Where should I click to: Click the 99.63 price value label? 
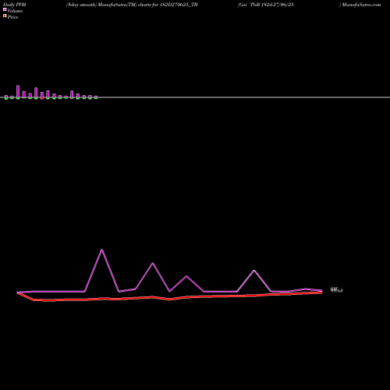click(337, 290)
